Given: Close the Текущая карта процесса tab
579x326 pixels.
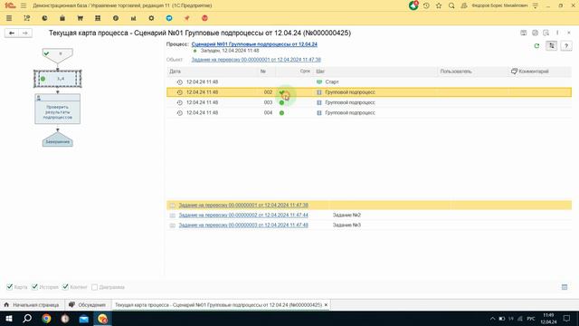Looking at the screenshot, I should click(326, 305).
